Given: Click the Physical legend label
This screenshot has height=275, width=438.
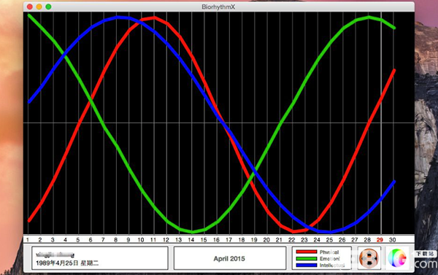Looking at the screenshot, I should 329,252.
